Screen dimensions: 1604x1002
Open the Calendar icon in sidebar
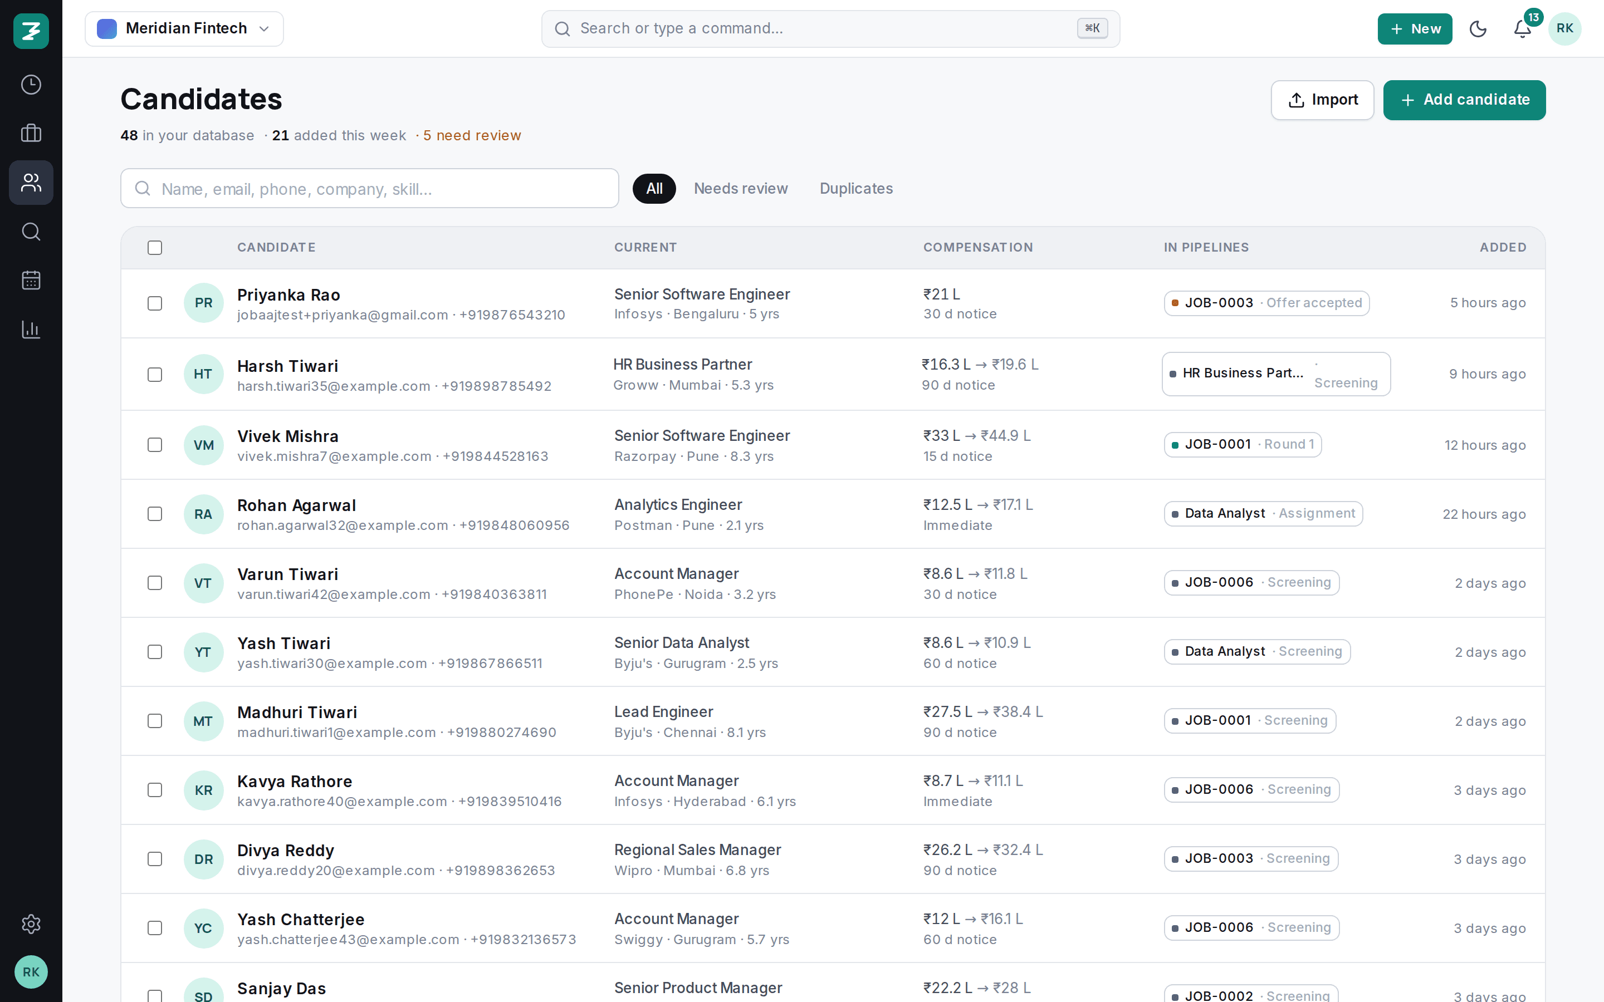click(31, 281)
